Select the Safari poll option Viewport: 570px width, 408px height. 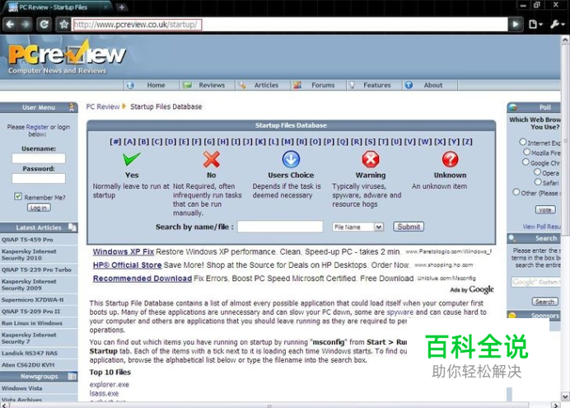(x=538, y=182)
